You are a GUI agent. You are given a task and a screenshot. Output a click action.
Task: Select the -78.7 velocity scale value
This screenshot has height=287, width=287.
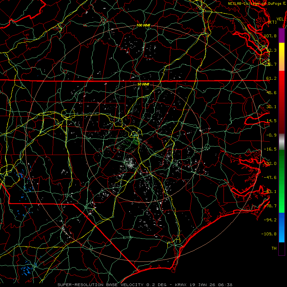(270, 206)
